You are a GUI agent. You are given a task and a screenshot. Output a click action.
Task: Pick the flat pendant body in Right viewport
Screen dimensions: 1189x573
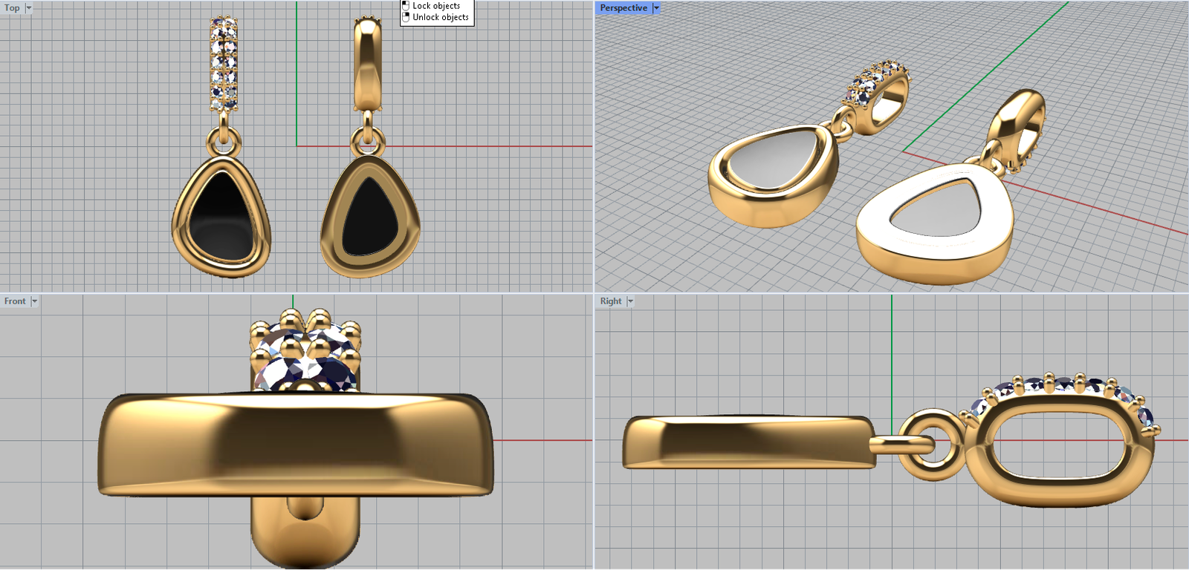coord(747,442)
